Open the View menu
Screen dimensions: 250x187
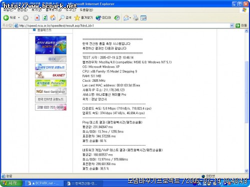(x=36, y=10)
